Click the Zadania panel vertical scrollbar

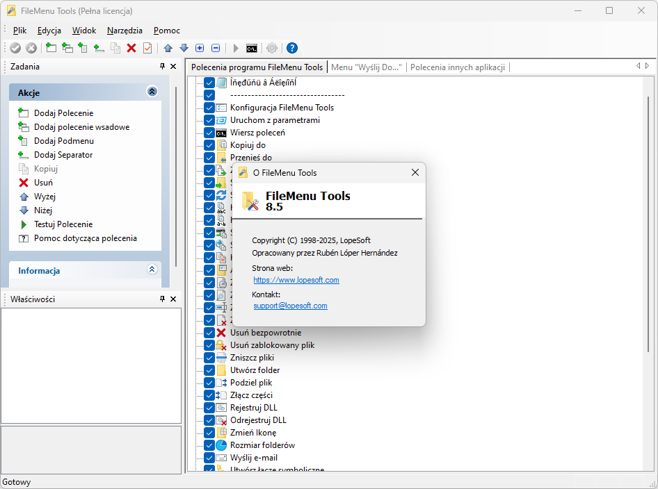176,176
